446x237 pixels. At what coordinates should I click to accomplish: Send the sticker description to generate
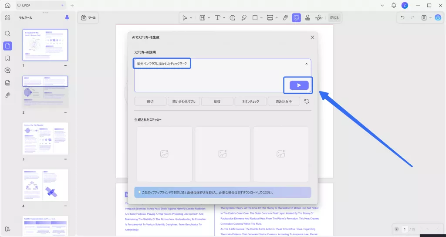point(299,85)
